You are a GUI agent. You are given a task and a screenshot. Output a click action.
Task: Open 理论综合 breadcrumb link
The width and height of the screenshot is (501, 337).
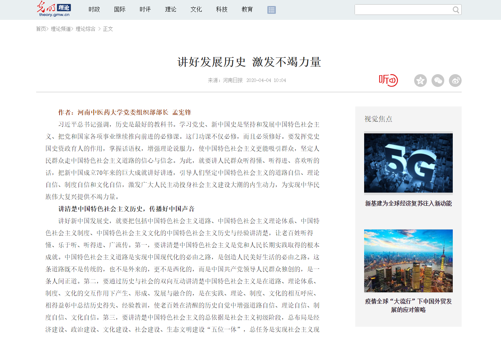[x=85, y=29]
